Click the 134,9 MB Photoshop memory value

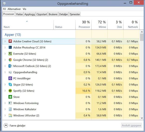click(x=101, y=48)
